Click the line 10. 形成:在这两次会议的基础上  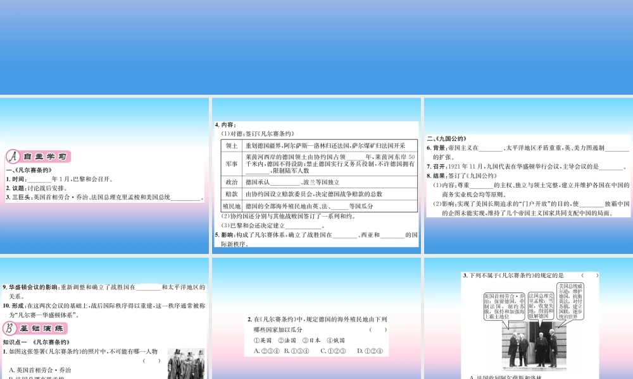(x=104, y=310)
